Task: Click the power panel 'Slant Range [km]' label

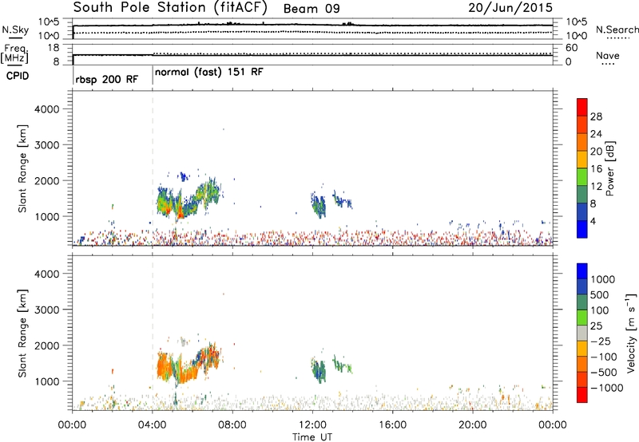Action: pos(22,168)
